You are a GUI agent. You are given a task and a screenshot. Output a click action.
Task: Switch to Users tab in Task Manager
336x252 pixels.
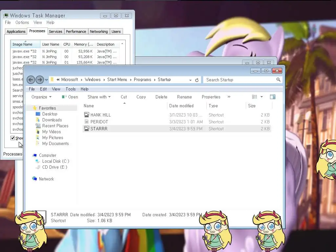tap(116, 31)
